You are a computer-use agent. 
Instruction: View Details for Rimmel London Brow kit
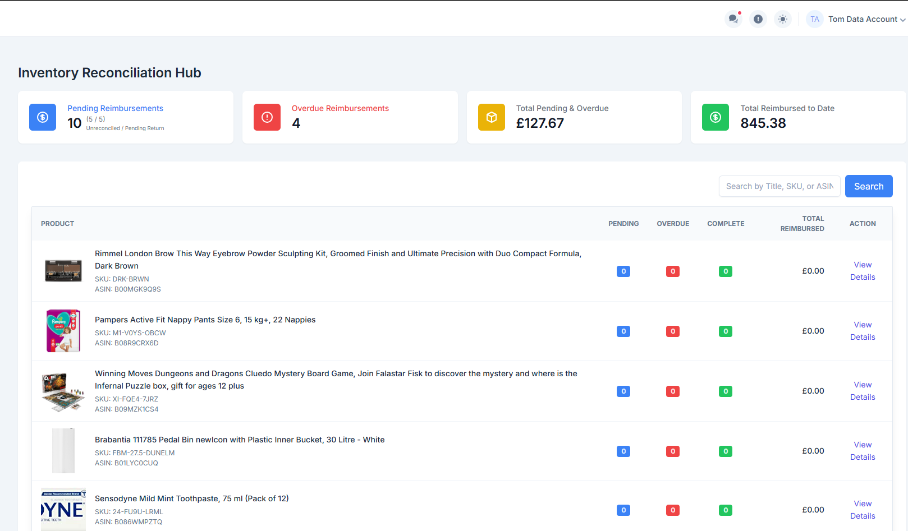point(863,271)
